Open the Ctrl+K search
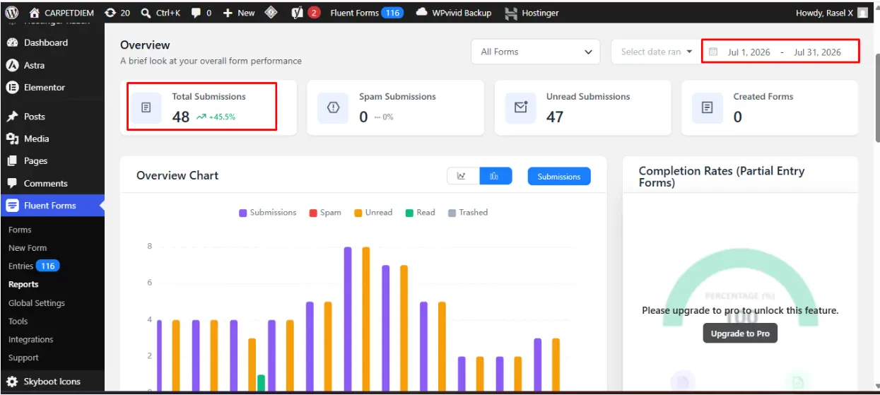The width and height of the screenshot is (880, 395). 162,13
